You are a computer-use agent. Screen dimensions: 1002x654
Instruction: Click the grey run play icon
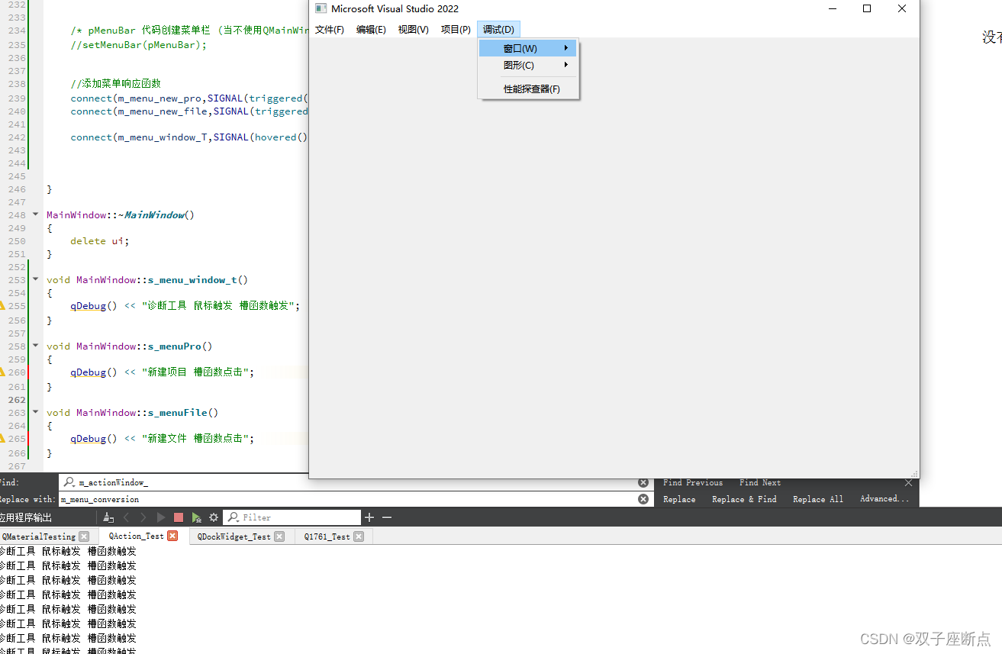161,517
